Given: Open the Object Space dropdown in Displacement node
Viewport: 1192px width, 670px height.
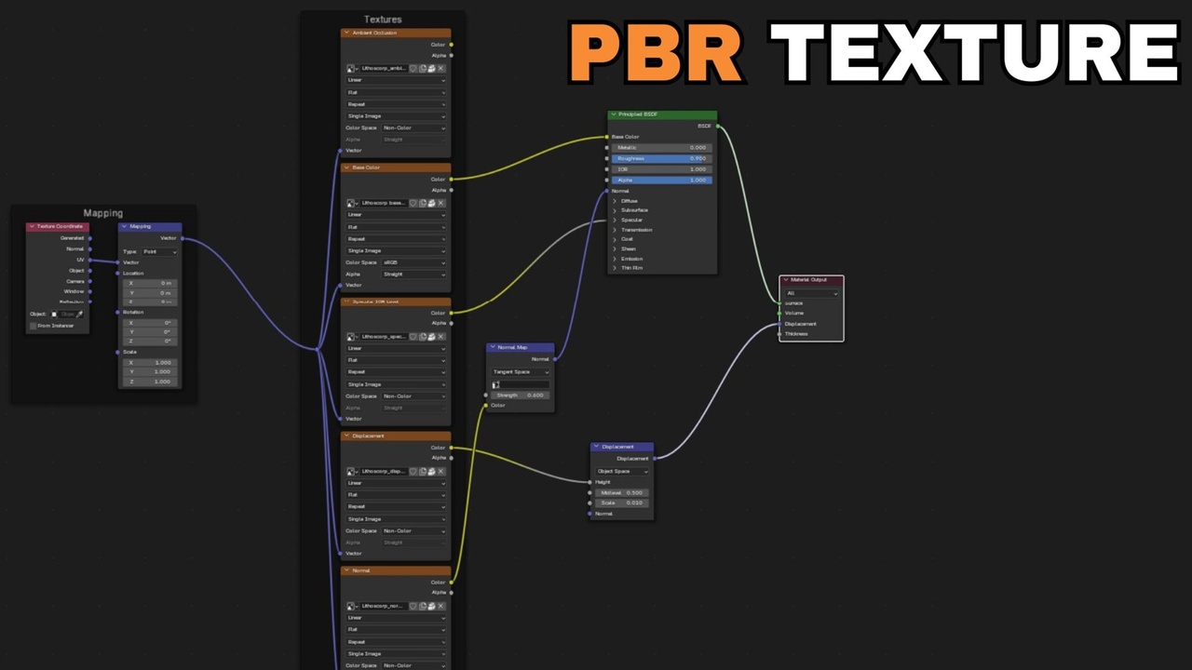Looking at the screenshot, I should coord(621,472).
